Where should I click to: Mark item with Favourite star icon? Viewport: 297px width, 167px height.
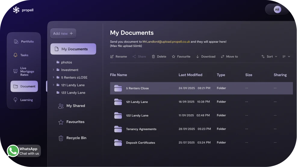point(174,57)
